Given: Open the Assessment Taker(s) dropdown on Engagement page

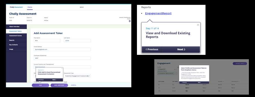Looking at the screenshot, I should tap(167, 73).
